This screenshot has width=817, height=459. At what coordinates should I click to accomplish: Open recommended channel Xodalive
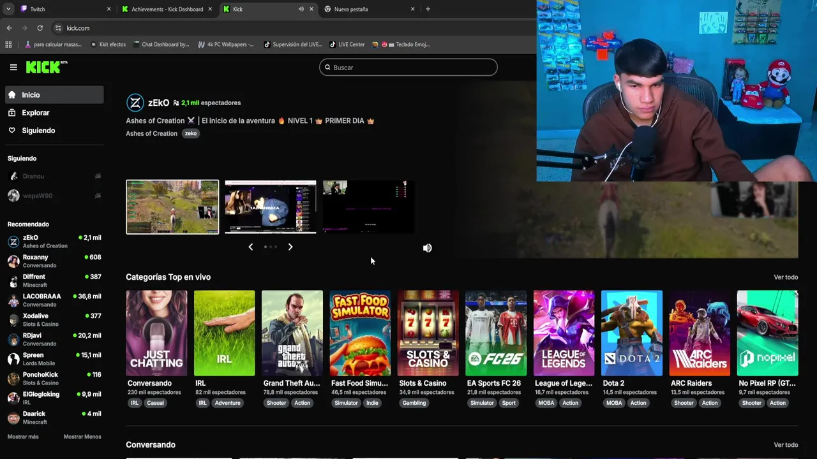[x=55, y=319]
